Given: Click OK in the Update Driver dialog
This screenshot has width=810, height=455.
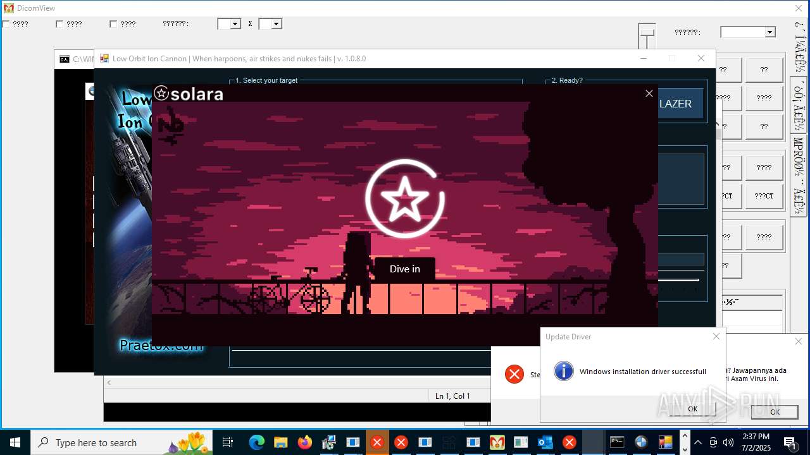Looking at the screenshot, I should coord(692,409).
